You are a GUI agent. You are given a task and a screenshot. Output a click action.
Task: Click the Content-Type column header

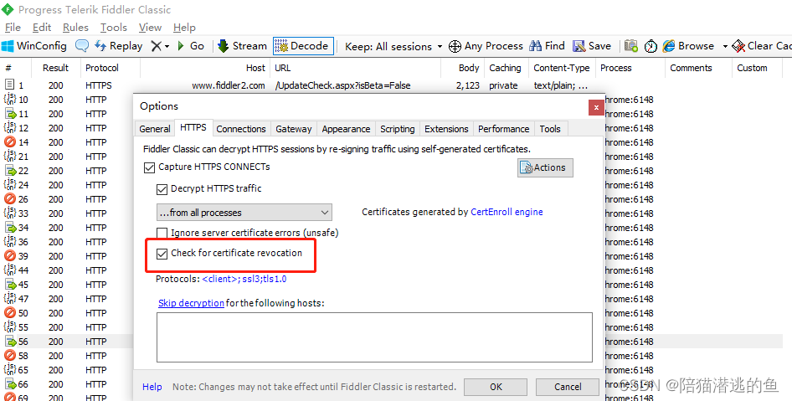562,68
